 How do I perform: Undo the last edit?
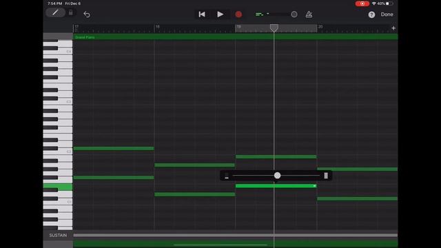[x=87, y=14]
